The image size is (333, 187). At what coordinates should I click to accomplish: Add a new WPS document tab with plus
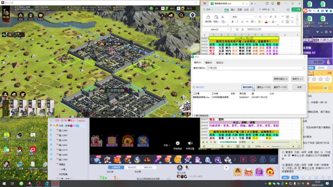(x=252, y=4)
